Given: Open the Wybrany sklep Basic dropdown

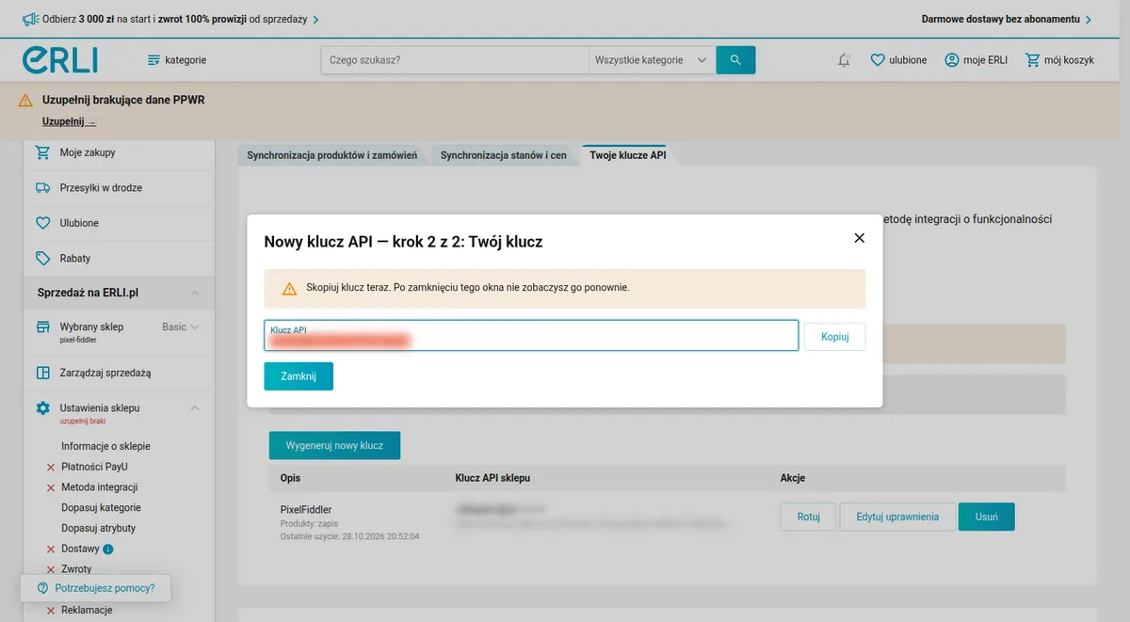Looking at the screenshot, I should 181,327.
